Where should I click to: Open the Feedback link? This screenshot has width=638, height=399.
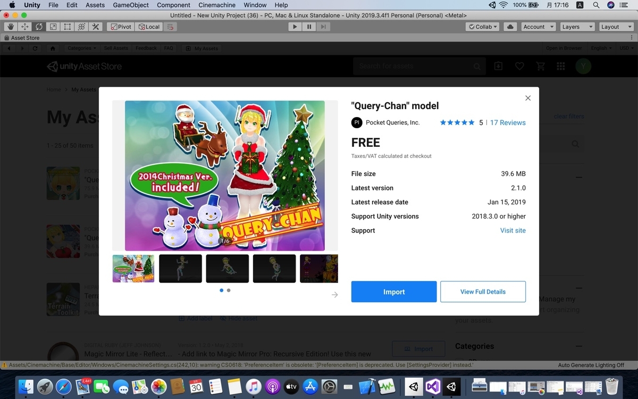(x=146, y=48)
